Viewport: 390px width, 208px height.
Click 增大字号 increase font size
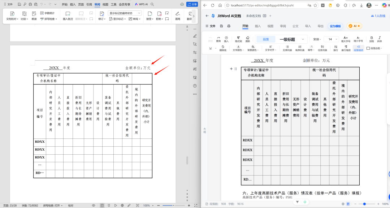[346, 39]
